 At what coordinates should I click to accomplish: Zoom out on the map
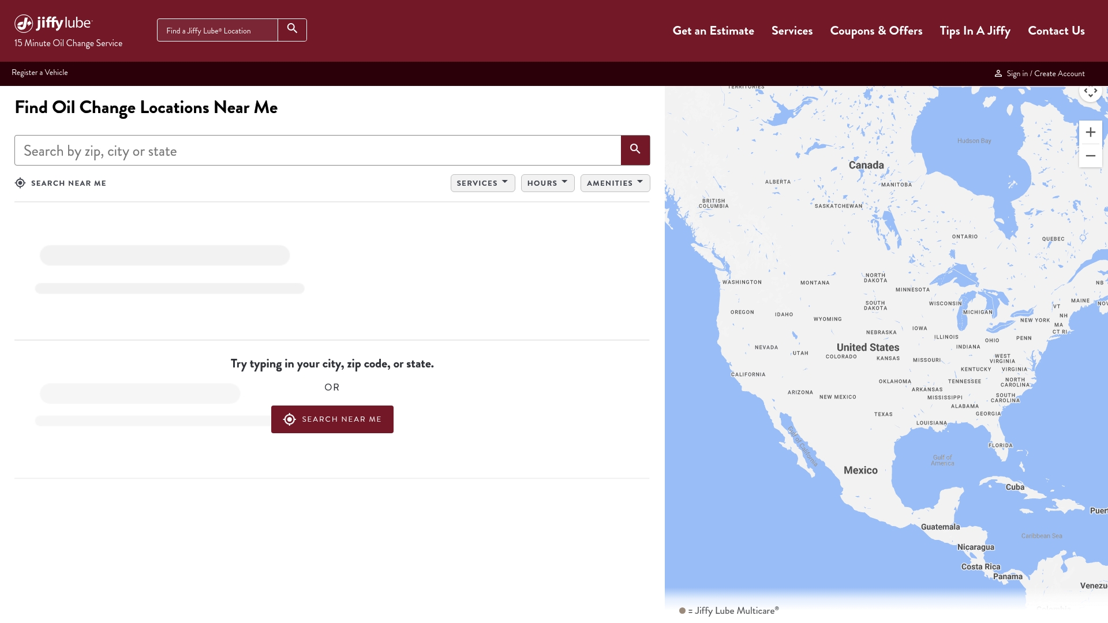[x=1091, y=156]
